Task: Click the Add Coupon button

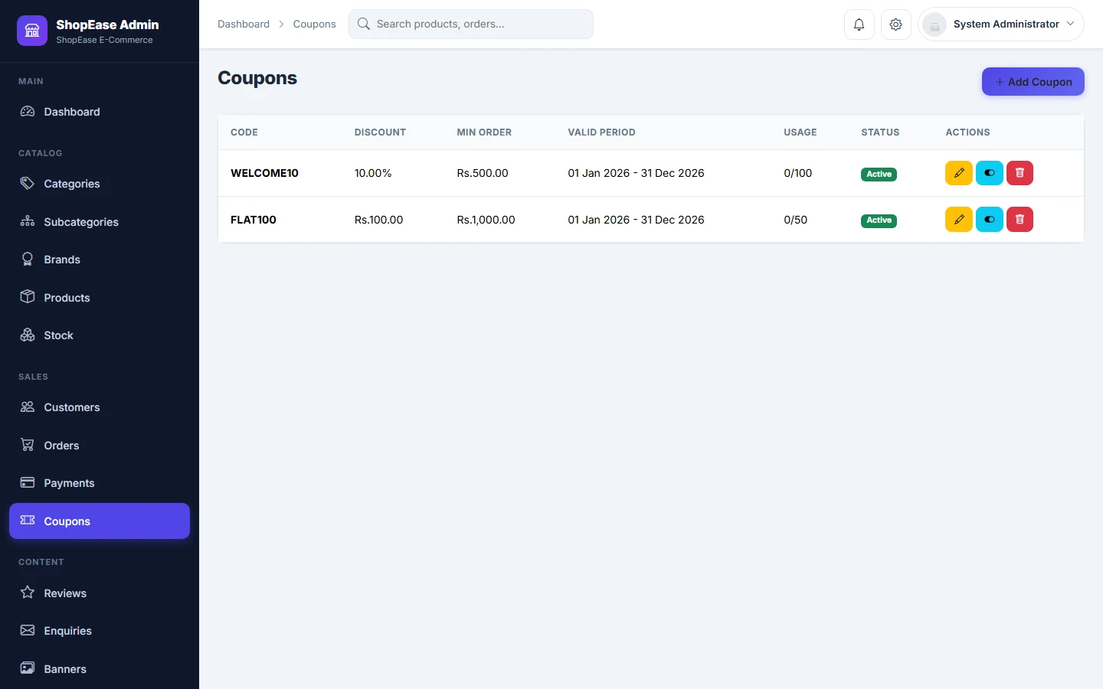Action: coord(1033,82)
